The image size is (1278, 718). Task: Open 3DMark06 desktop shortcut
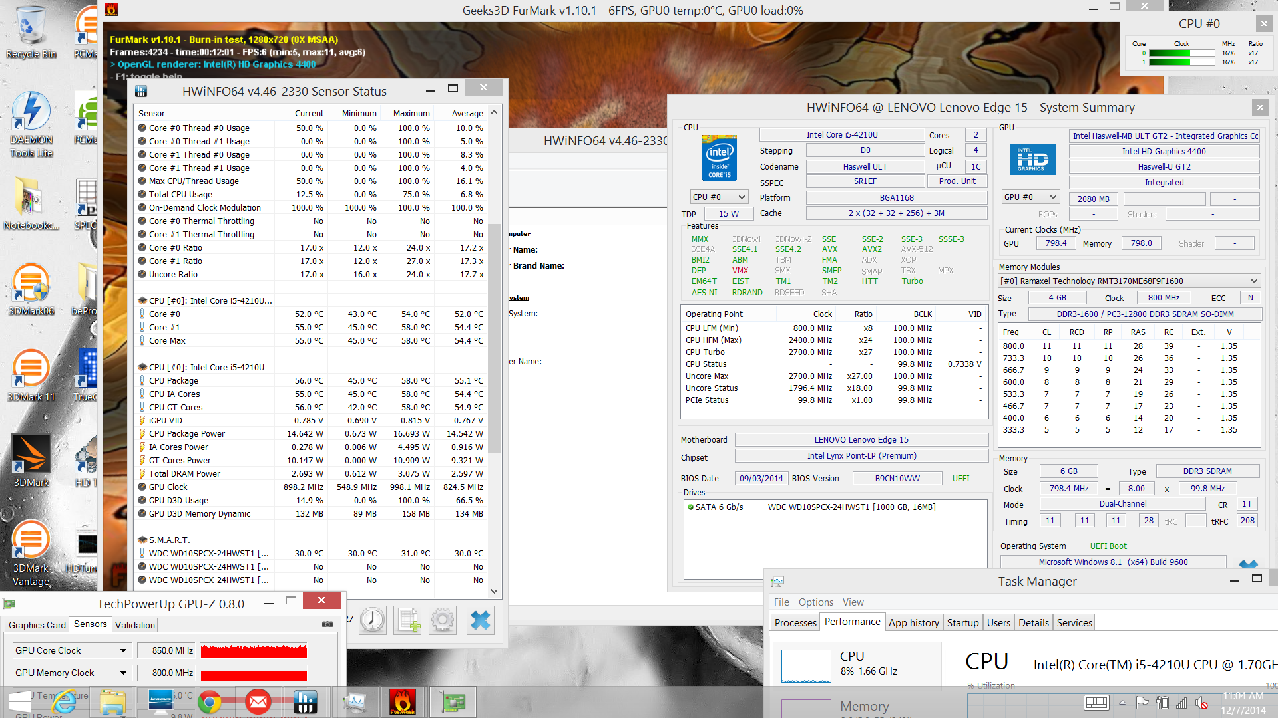[31, 289]
